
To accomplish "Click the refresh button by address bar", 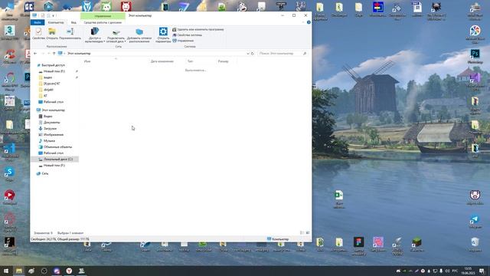I will click(x=253, y=54).
